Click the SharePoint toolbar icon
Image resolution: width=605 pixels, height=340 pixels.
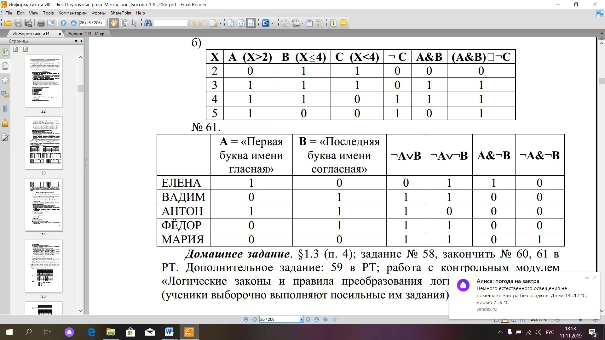[x=266, y=23]
